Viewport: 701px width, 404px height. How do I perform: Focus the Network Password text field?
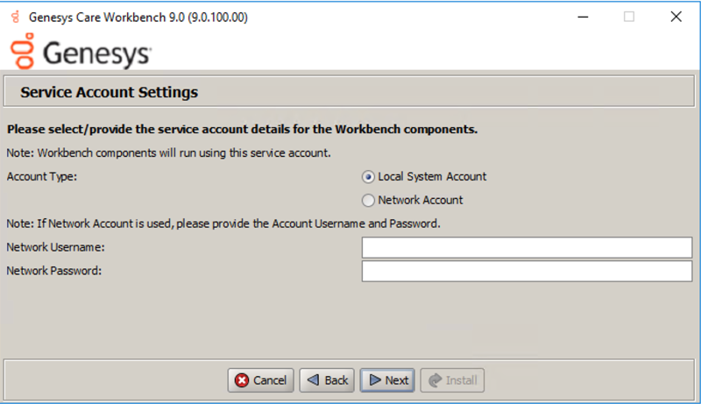[527, 271]
